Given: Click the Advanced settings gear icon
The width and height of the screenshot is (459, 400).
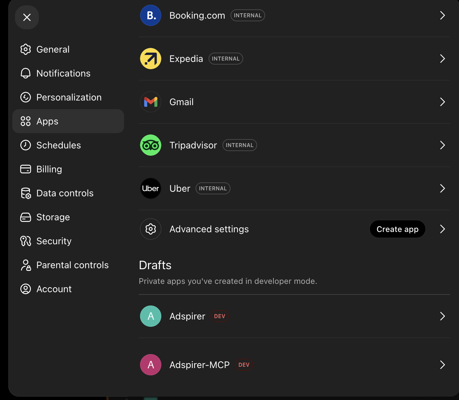Looking at the screenshot, I should (x=151, y=229).
